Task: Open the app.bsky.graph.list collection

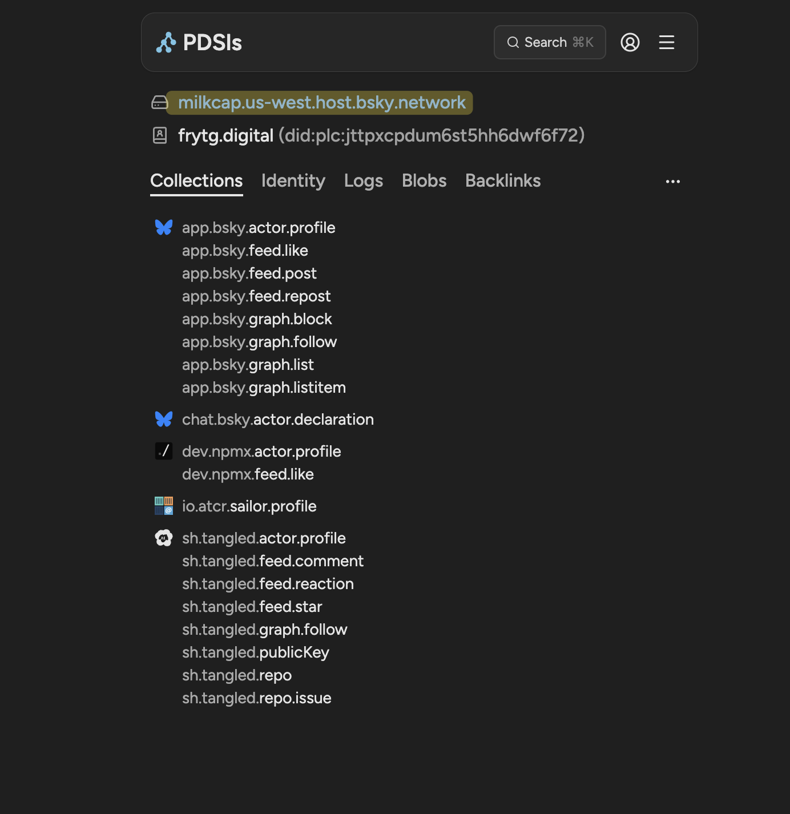Action: tap(248, 365)
